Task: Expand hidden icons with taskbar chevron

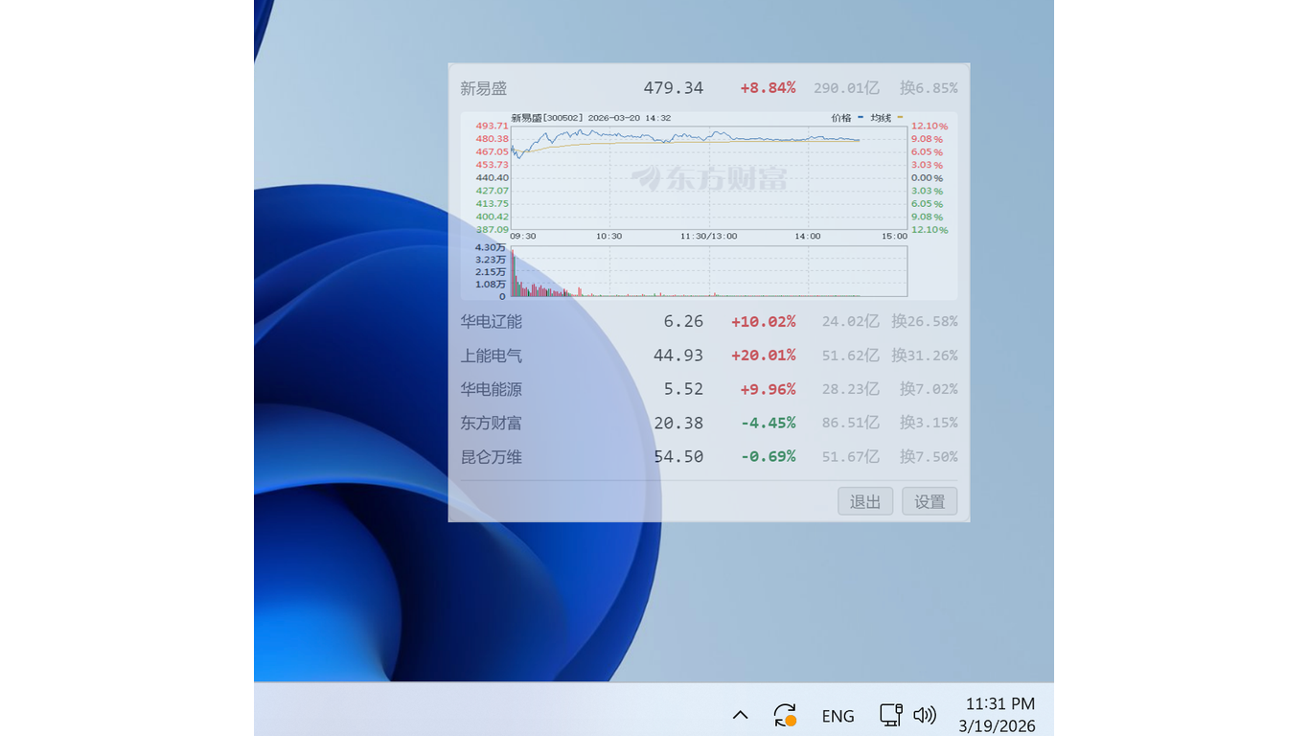Action: coord(739,714)
